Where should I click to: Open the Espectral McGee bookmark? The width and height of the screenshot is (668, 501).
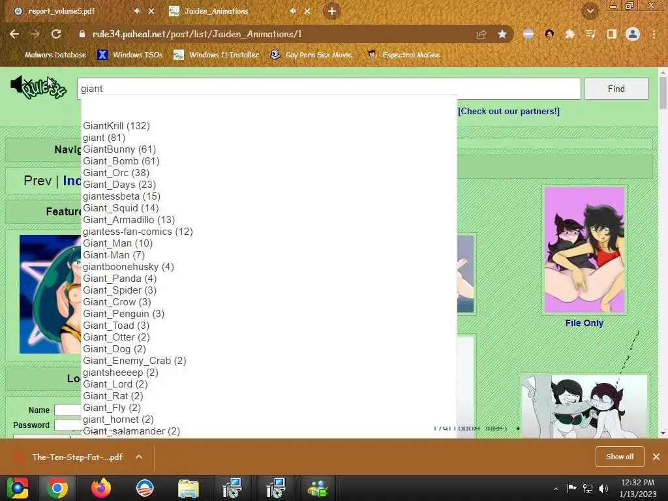(404, 55)
